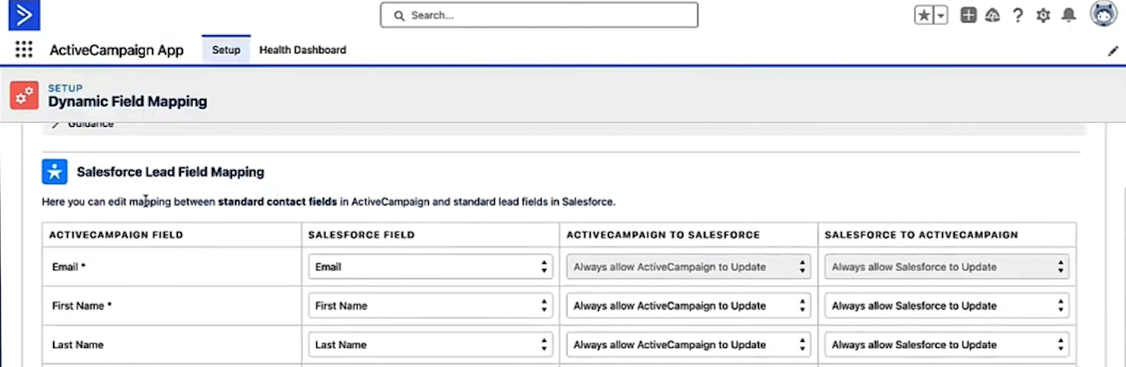Click the Favorites star icon
Image resolution: width=1126 pixels, height=367 pixels.
click(924, 15)
